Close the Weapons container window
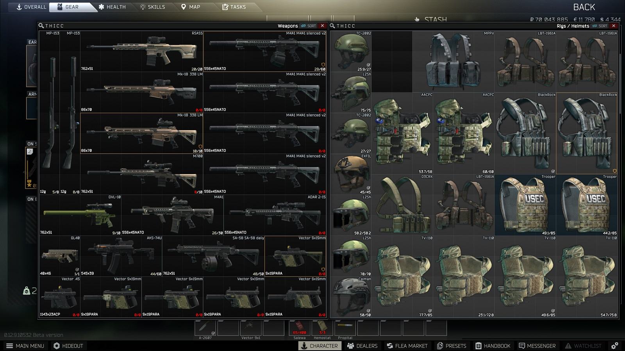This screenshot has height=351, width=625. coord(322,26)
